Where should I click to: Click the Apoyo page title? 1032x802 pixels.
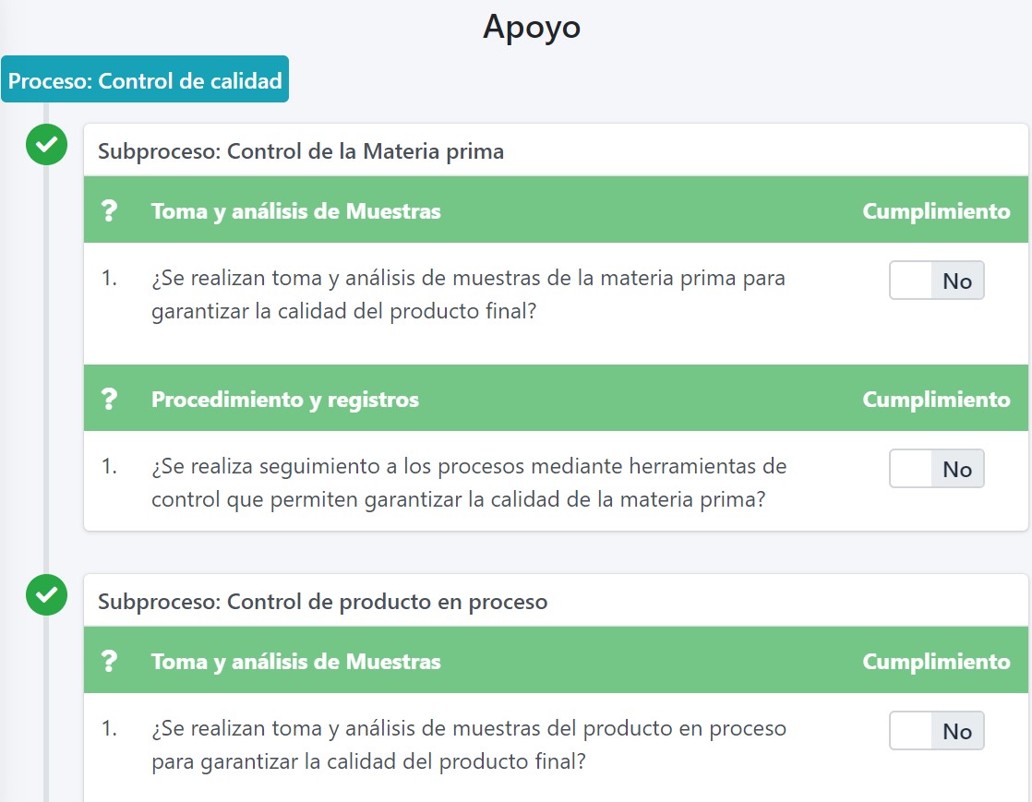(530, 27)
